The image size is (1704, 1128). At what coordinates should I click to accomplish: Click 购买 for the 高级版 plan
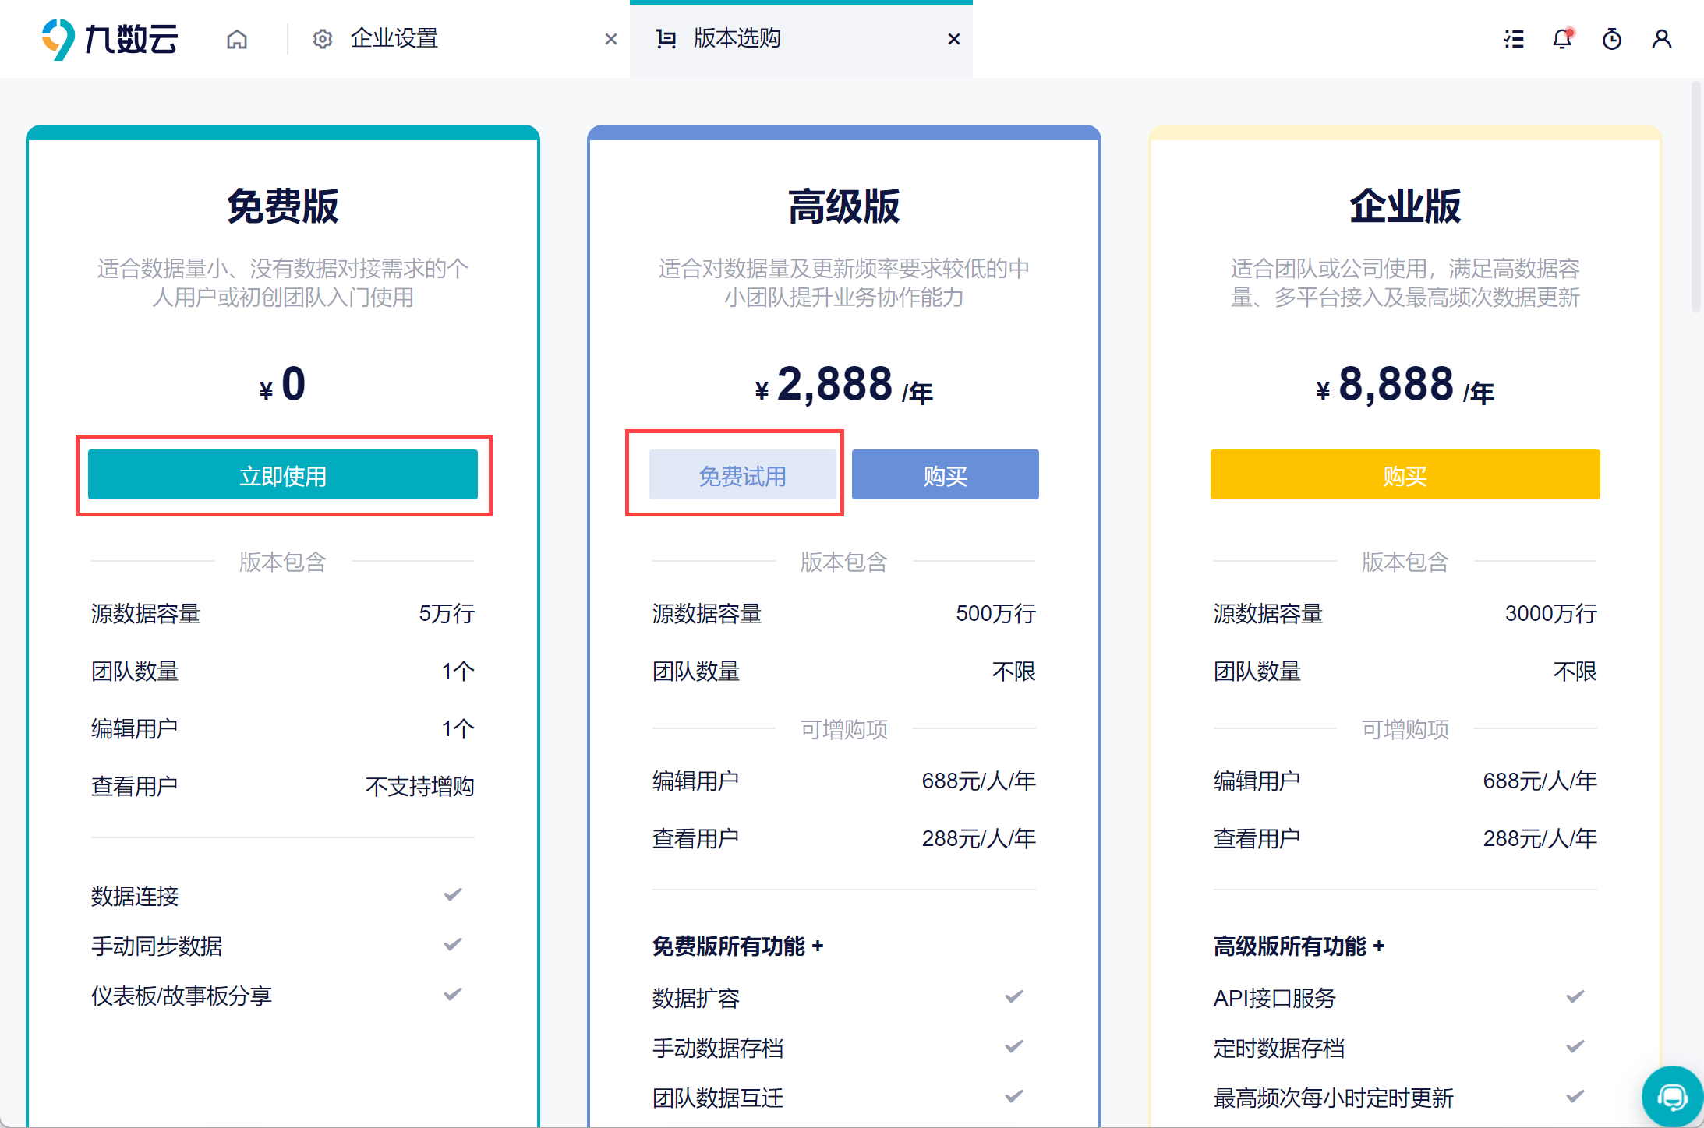click(945, 474)
